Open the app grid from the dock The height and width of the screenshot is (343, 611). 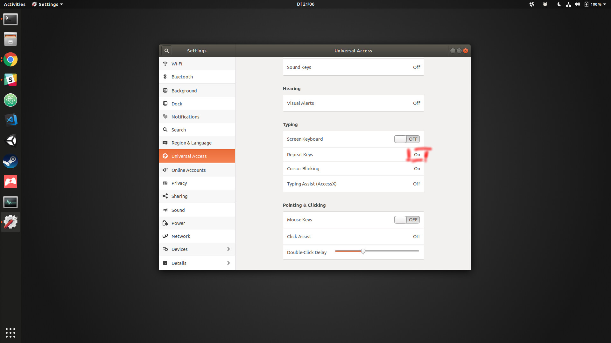11,333
